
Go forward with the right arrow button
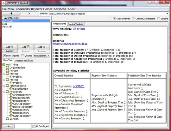point(29,14)
